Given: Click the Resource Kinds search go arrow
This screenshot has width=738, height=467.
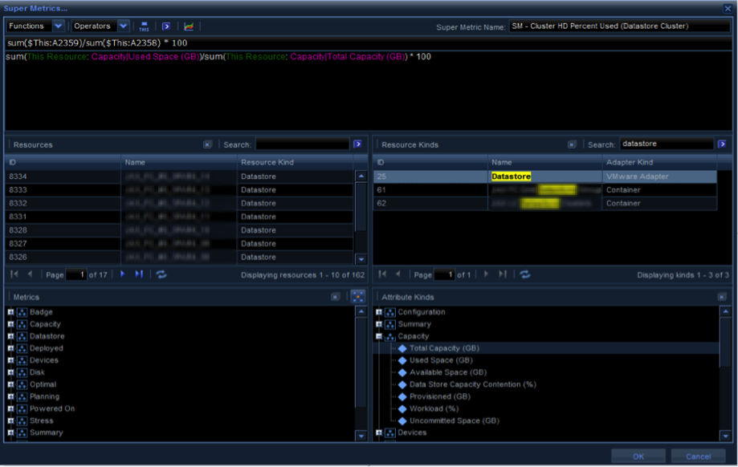Looking at the screenshot, I should [x=722, y=144].
